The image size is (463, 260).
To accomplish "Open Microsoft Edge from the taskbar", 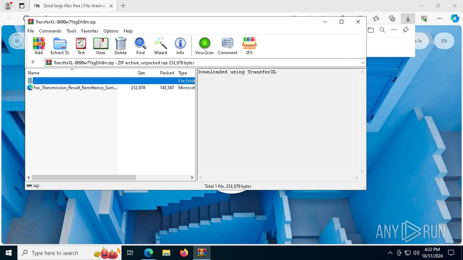I will point(149,253).
